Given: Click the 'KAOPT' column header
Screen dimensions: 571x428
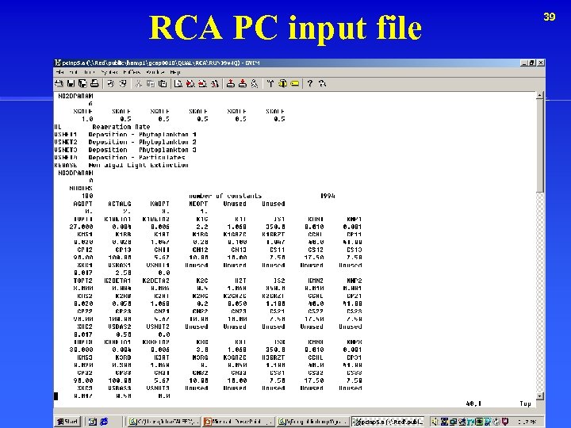Looking at the screenshot, I should pos(159,204).
